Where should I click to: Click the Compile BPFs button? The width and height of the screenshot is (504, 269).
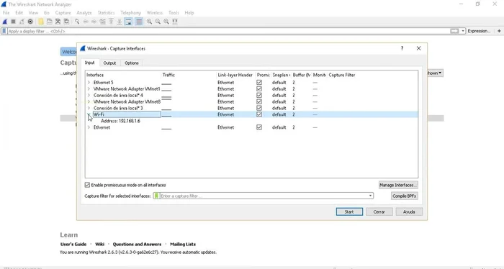405,196
